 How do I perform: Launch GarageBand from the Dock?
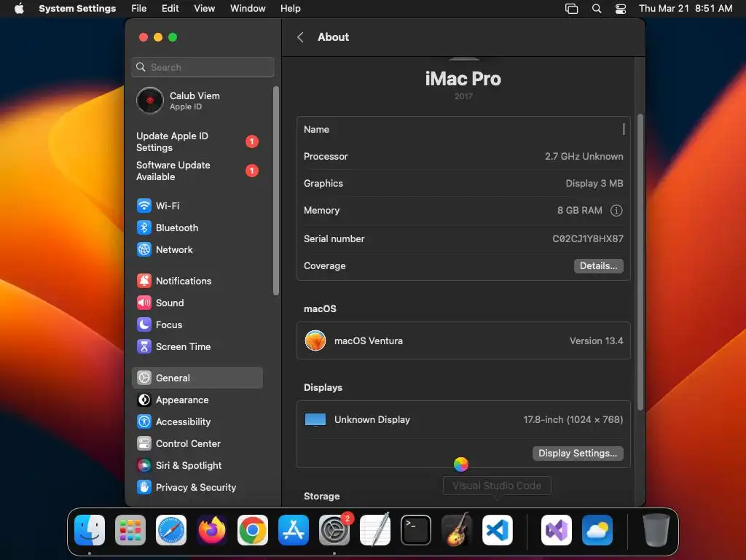pos(457,530)
